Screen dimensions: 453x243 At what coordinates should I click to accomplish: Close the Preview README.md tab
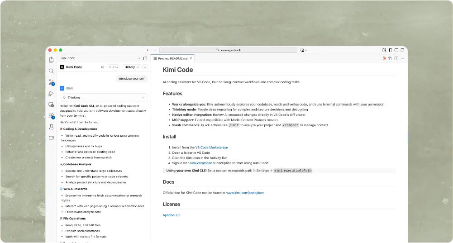(191, 58)
